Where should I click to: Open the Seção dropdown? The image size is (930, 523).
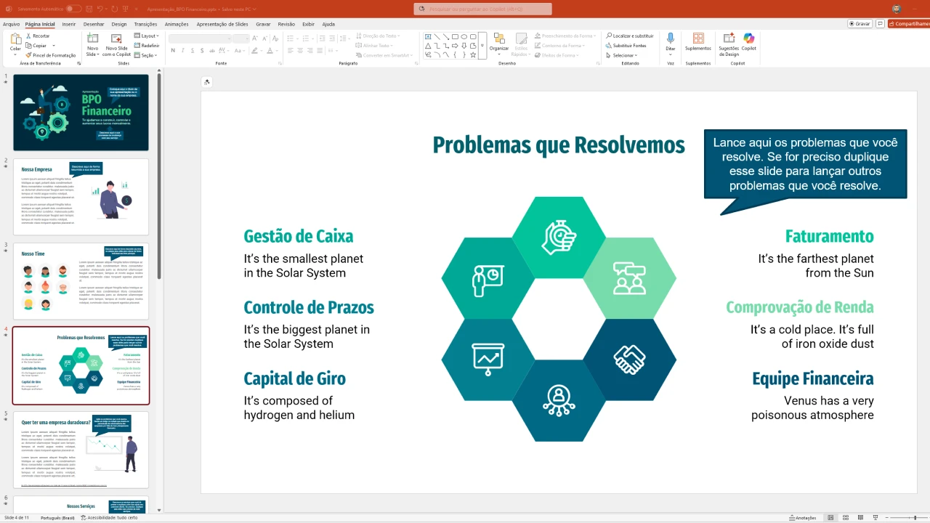147,55
